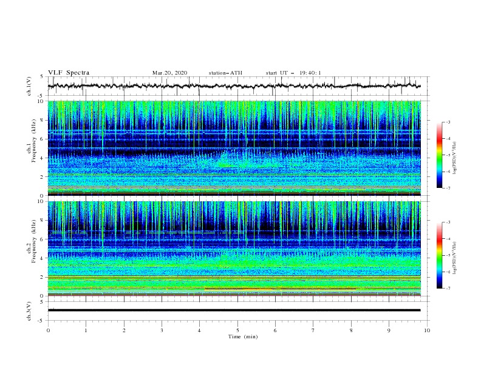Click the "-6" label on ch.2 colorbar
Viewport: 481px width, 371px height.
[448, 272]
